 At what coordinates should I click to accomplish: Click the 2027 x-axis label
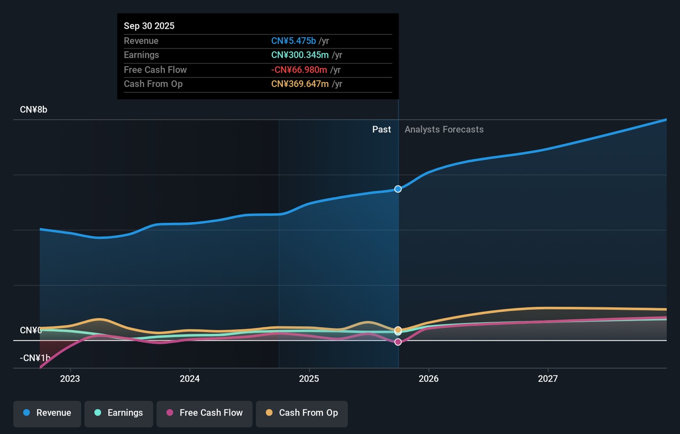coord(548,379)
